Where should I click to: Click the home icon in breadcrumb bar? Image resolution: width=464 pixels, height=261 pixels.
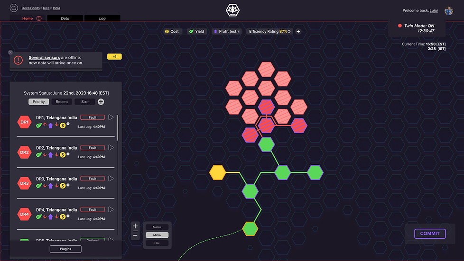click(14, 8)
